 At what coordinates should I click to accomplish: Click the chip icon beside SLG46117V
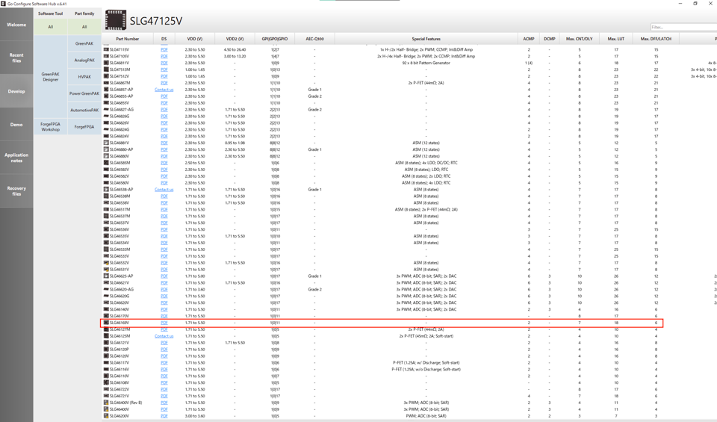pos(106,362)
